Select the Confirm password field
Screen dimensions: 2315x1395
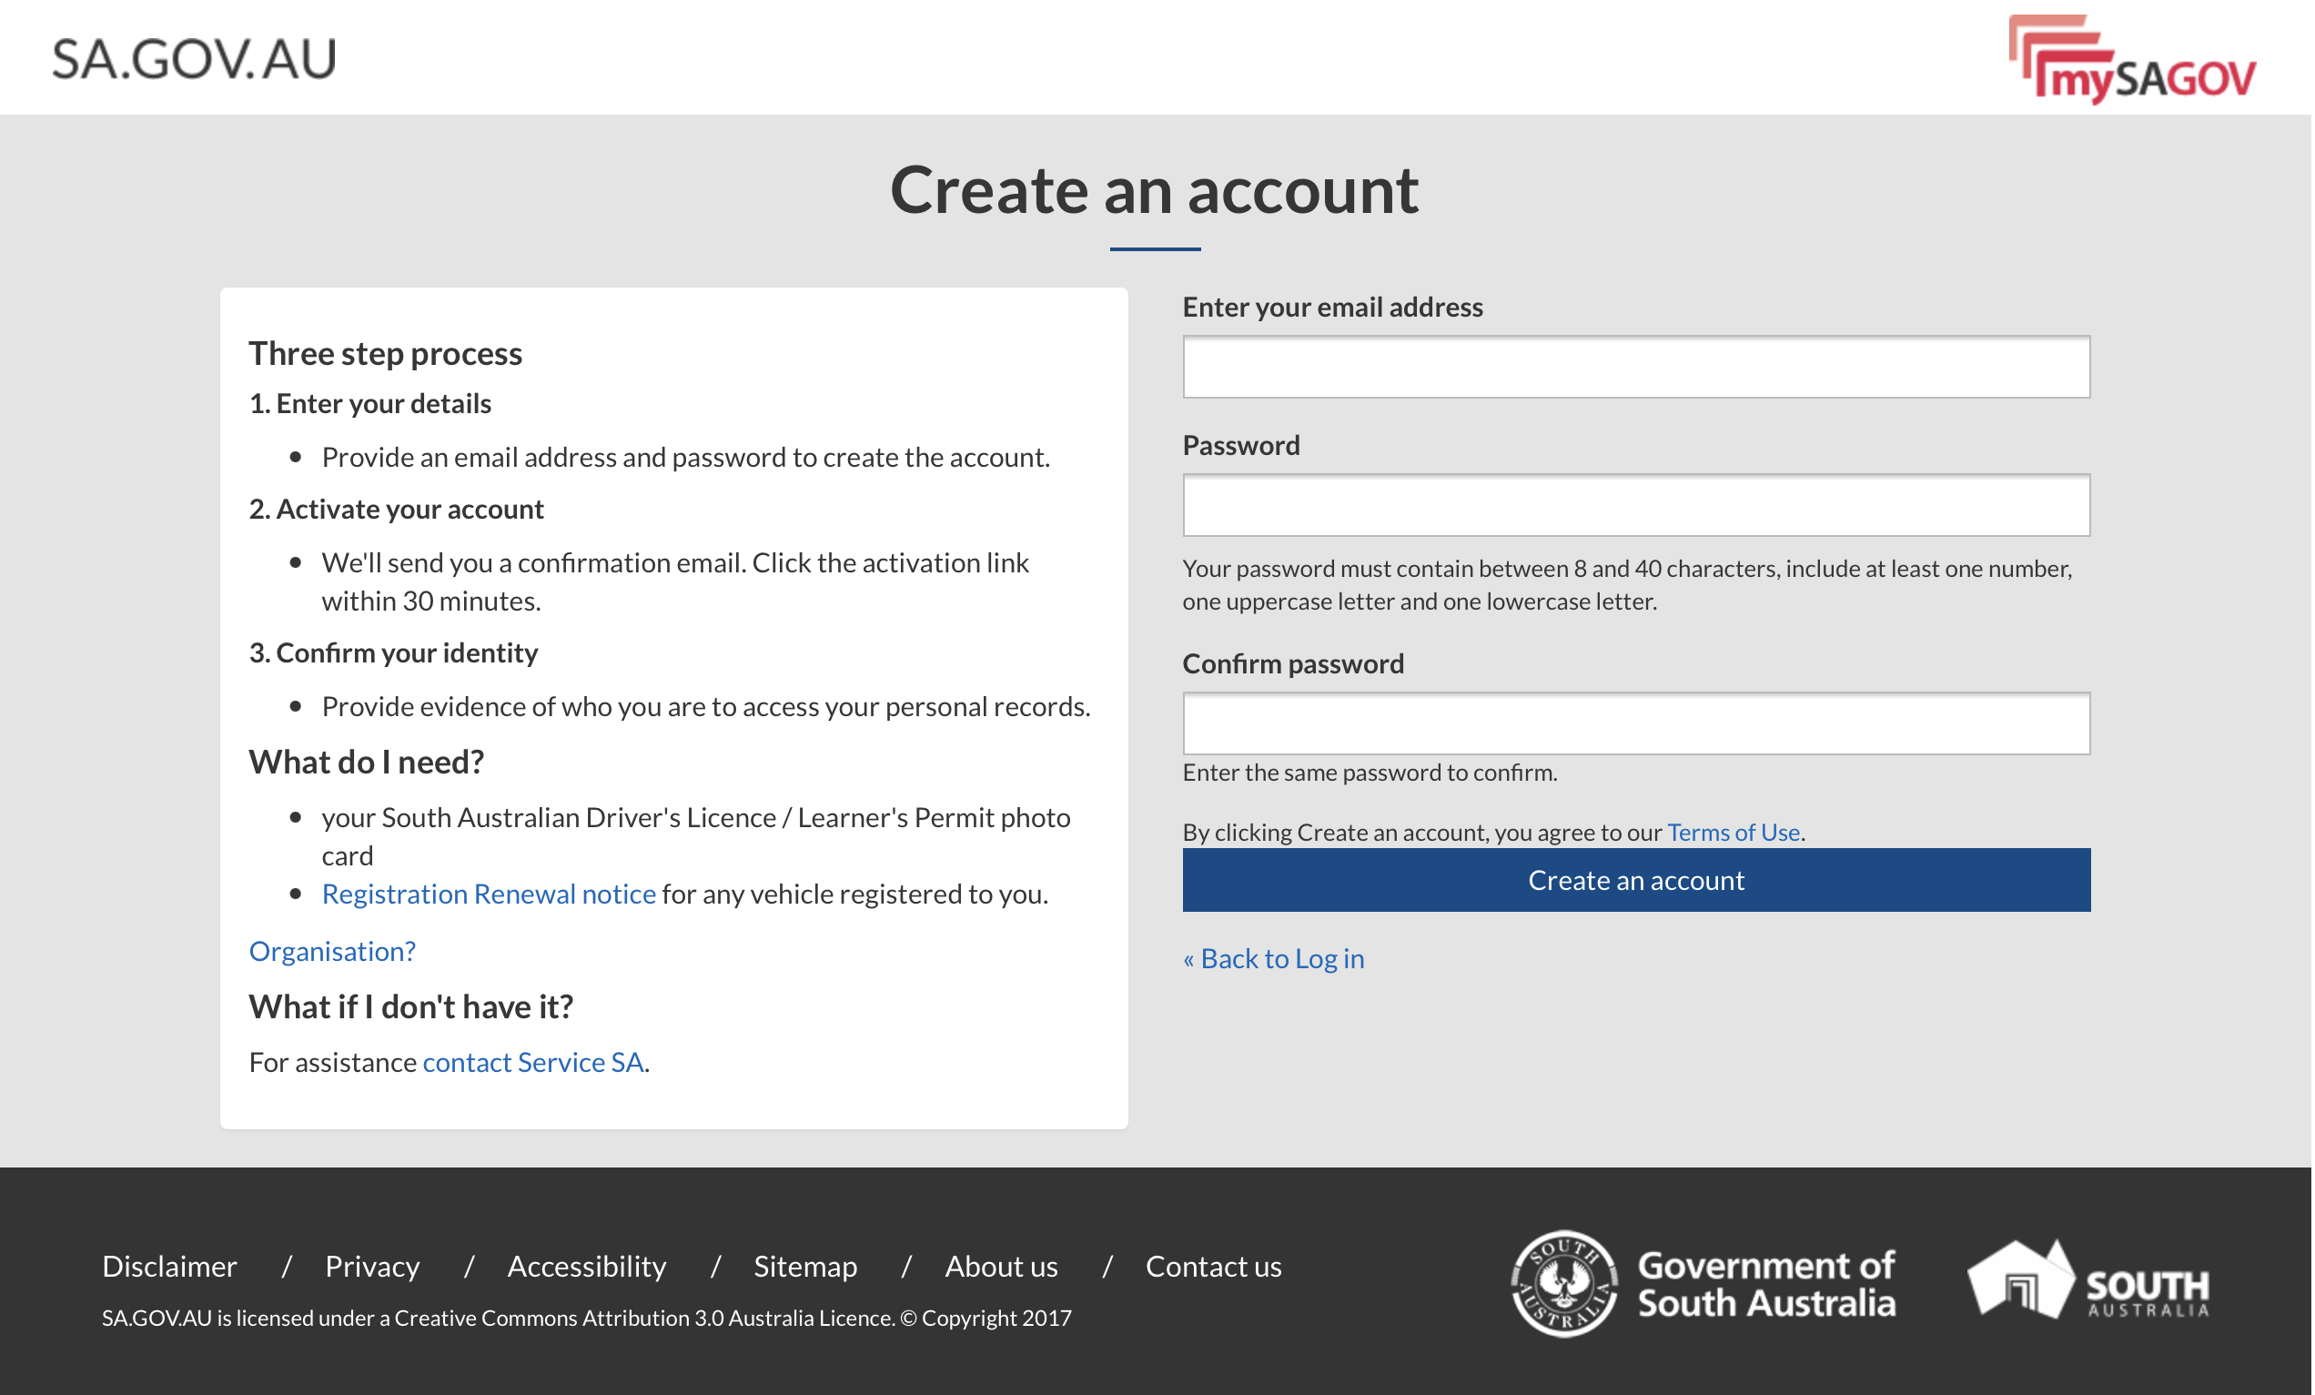coord(1638,724)
